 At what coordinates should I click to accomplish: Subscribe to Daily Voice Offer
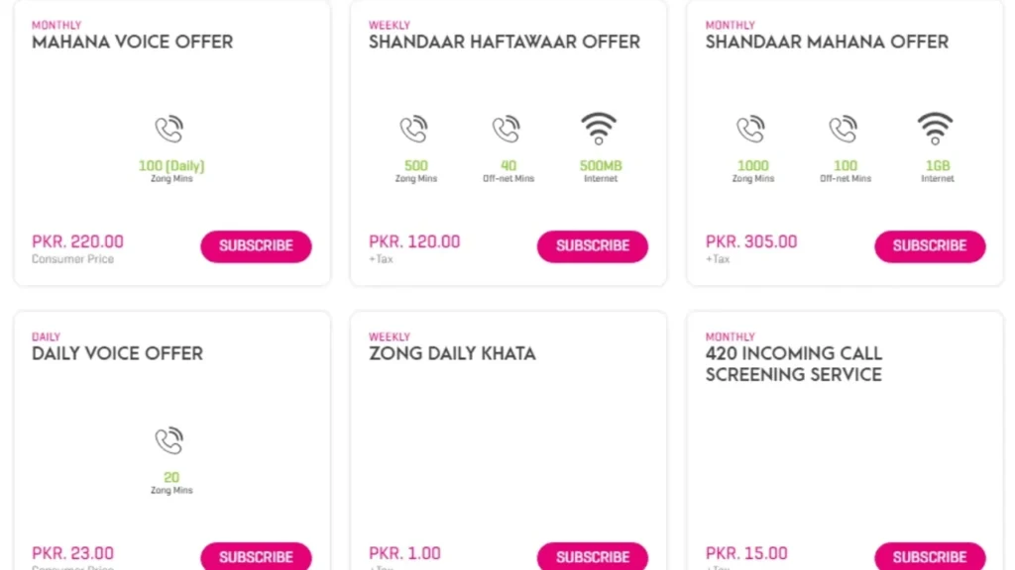[x=256, y=557]
